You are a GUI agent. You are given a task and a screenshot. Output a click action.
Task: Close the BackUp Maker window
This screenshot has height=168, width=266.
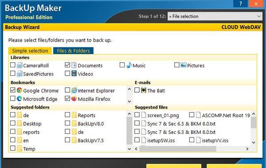[256, 4]
